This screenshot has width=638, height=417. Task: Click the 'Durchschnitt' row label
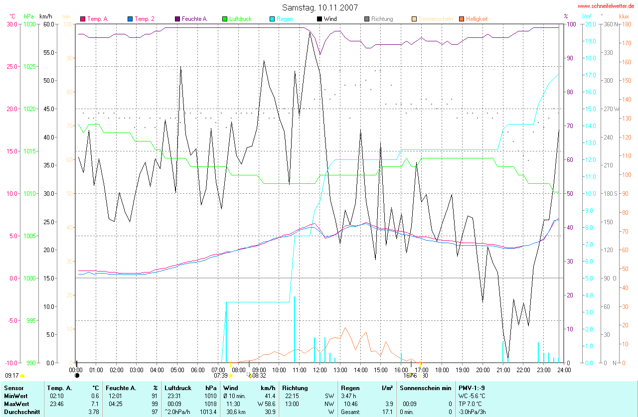tap(21, 412)
